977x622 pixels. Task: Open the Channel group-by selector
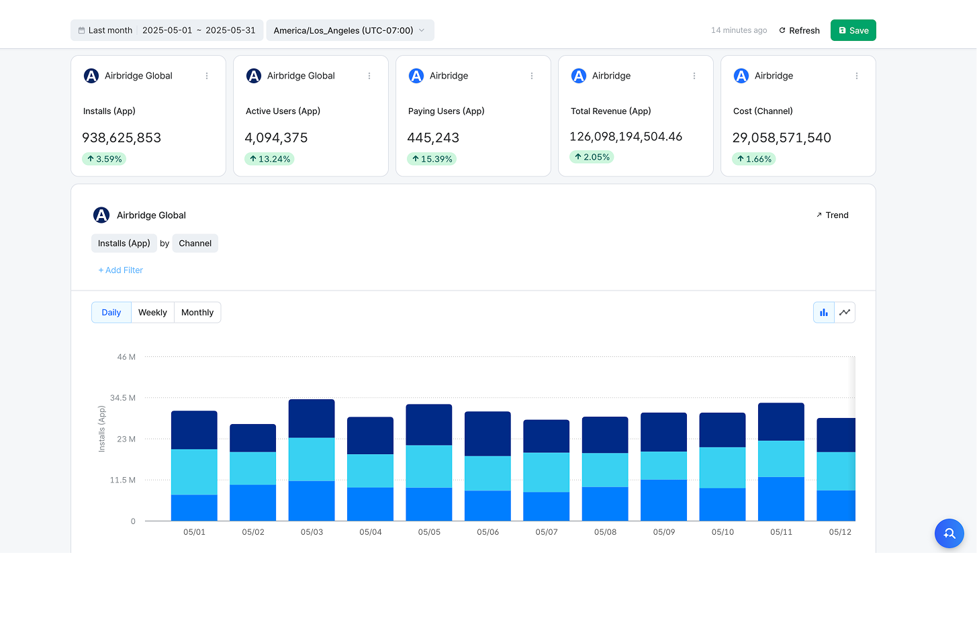(195, 244)
